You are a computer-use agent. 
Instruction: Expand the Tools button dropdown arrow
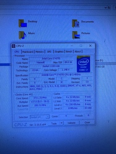tap(61, 123)
